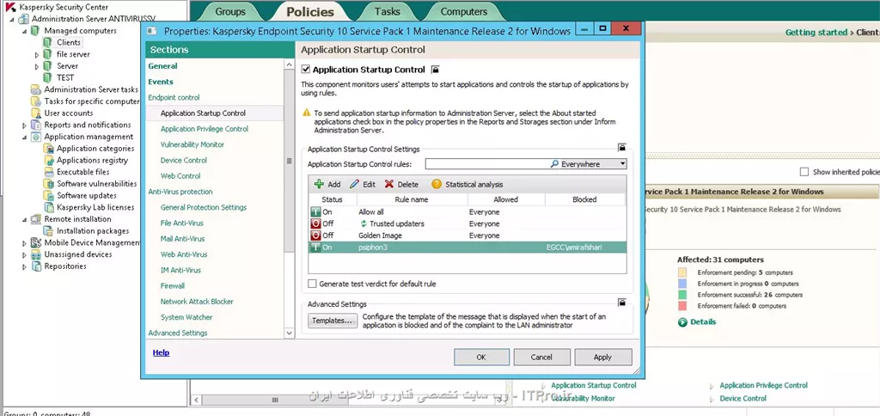The image size is (880, 416).
Task: Click Getting started breadcrumb link
Action: click(x=816, y=33)
